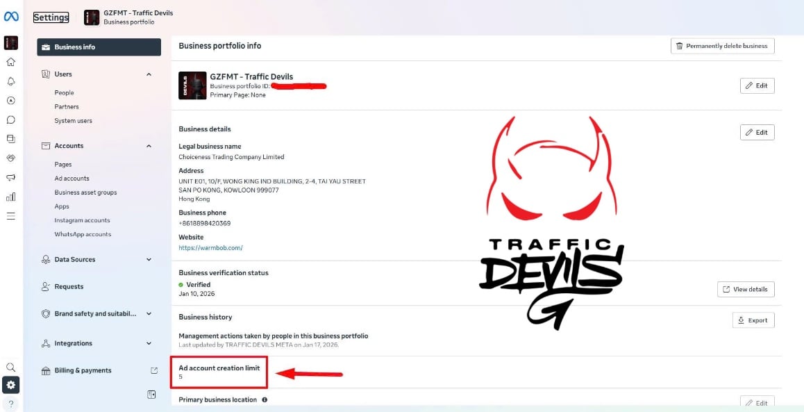This screenshot has width=804, height=412.
Task: Open the megaphone ads icon
Action: (x=11, y=178)
